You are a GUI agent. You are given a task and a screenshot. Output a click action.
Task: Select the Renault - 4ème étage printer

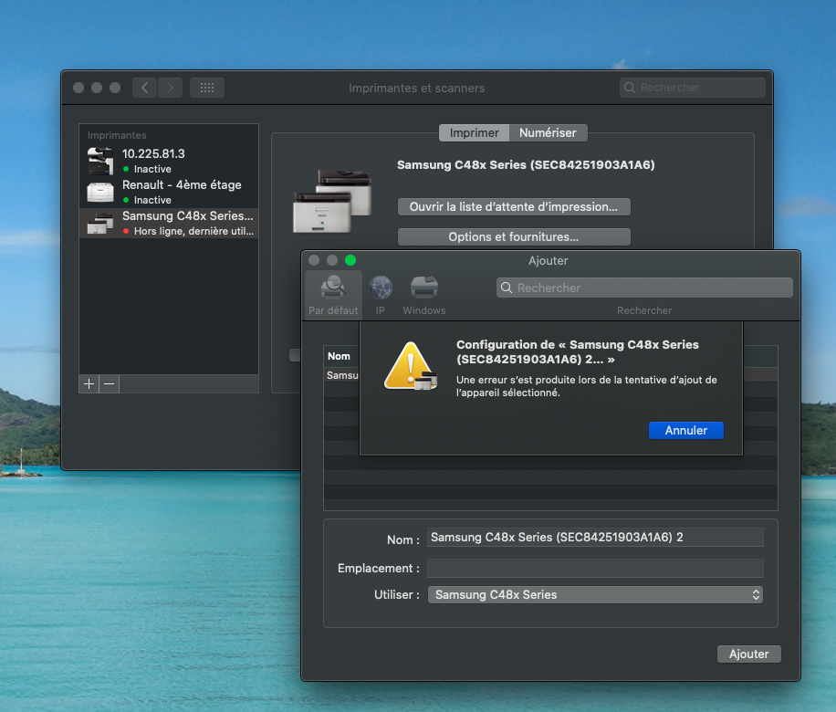click(x=168, y=192)
